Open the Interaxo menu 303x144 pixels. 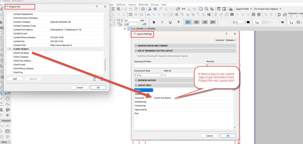(x=132, y=5)
